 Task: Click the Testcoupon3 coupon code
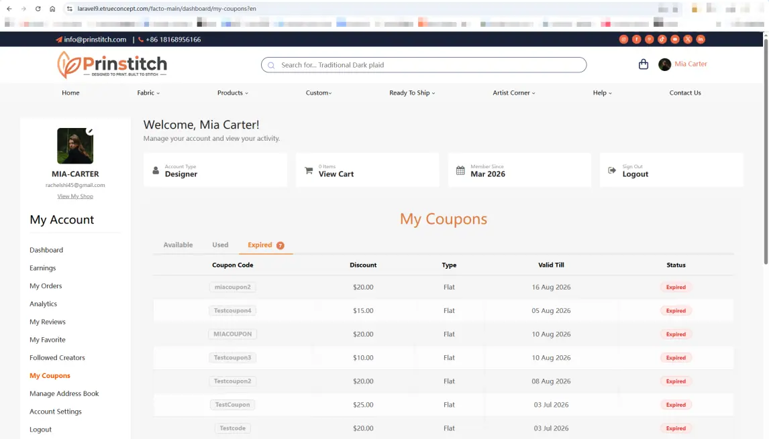pyautogui.click(x=232, y=358)
